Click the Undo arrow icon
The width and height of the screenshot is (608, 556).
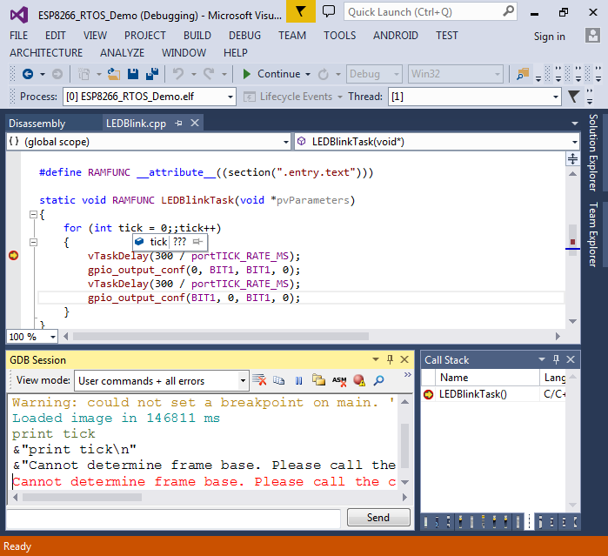coord(178,74)
